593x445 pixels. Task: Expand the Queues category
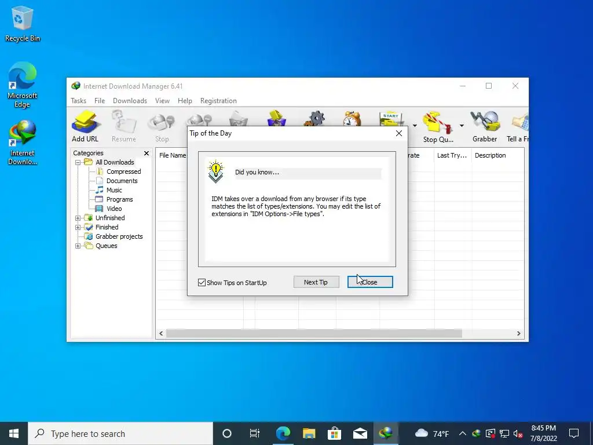click(x=78, y=246)
